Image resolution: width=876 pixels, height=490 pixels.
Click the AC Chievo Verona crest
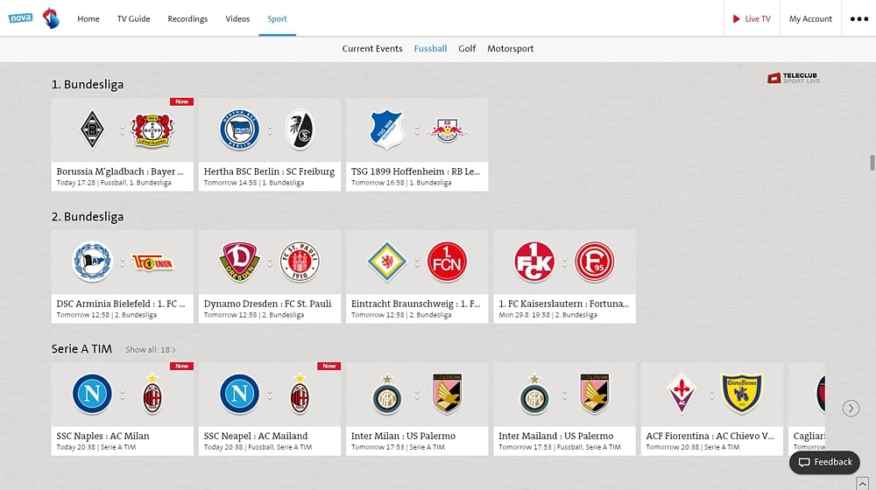click(742, 394)
